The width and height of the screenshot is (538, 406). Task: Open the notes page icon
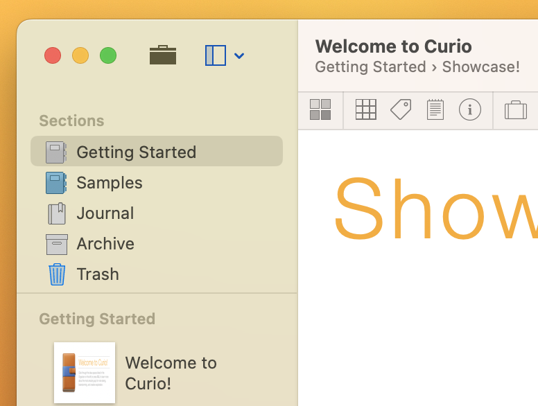pyautogui.click(x=435, y=109)
